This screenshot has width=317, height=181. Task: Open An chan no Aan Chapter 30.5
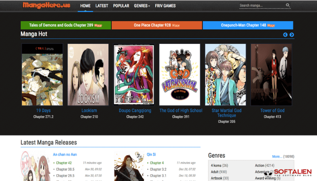65,169
